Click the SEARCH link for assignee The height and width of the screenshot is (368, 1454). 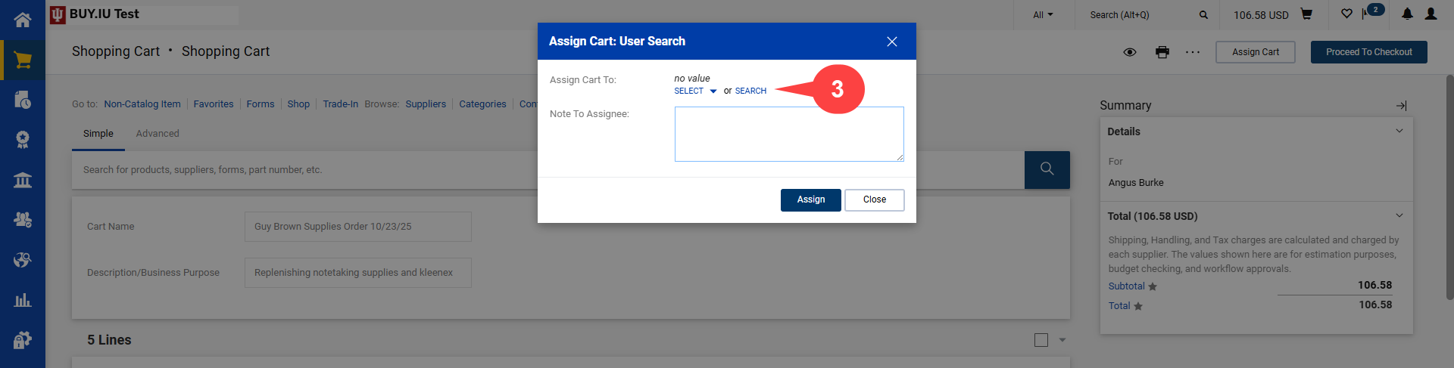750,91
